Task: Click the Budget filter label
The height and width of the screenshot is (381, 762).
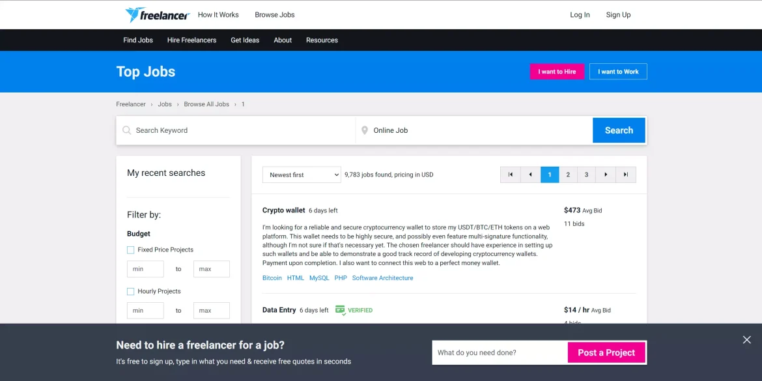Action: (139, 234)
